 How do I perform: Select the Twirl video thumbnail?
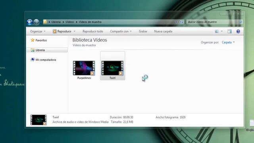coord(112,68)
